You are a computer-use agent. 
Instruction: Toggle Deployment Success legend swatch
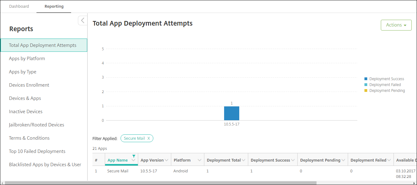point(366,79)
